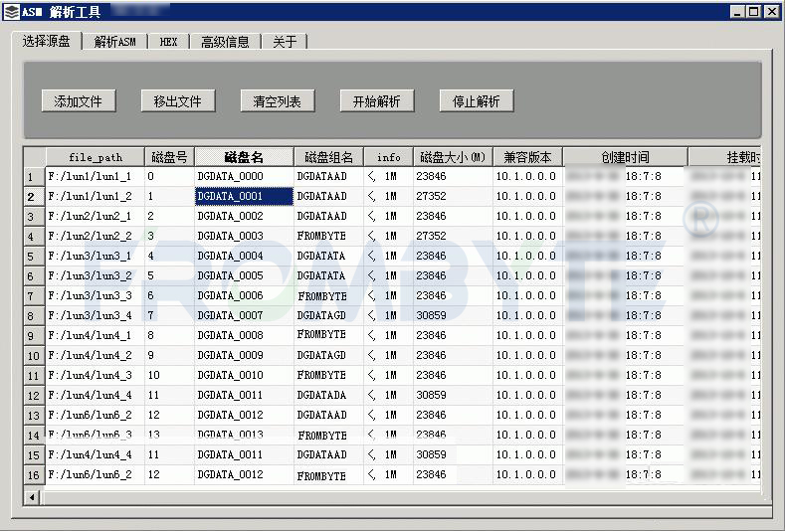
Task: Select disk name DGDATA_0009
Action: 244,355
